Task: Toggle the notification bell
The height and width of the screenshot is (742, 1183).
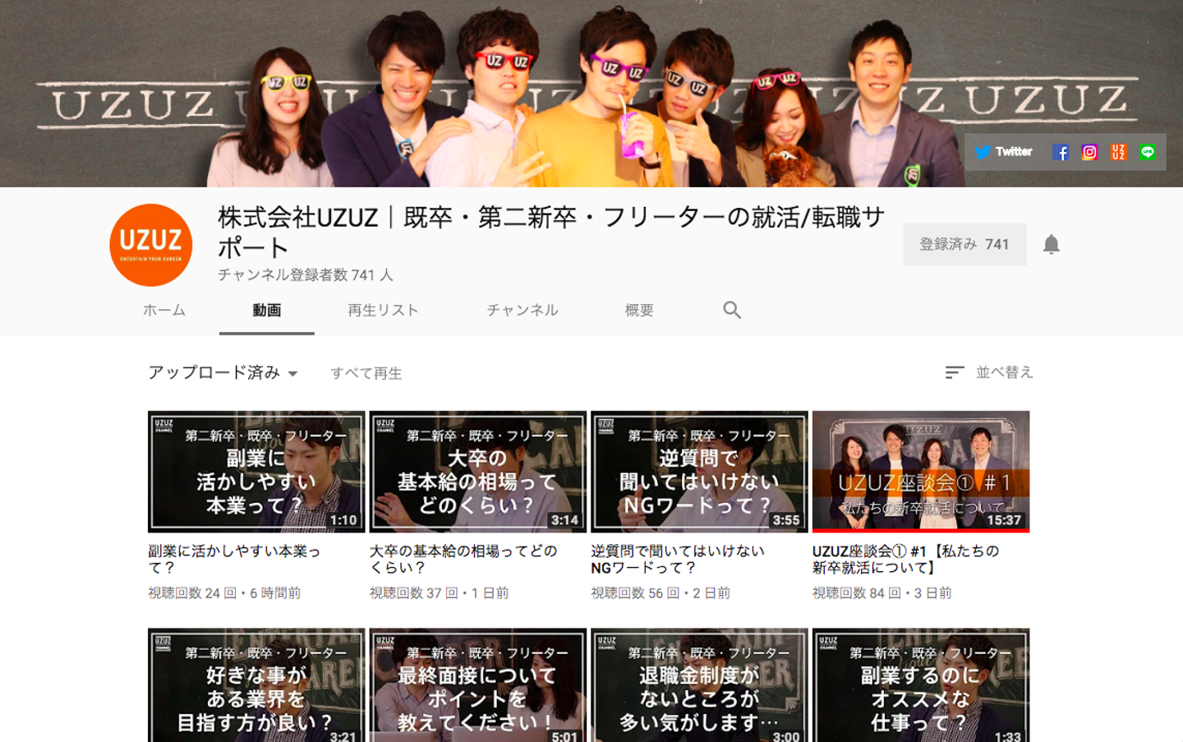Action: coord(1052,244)
